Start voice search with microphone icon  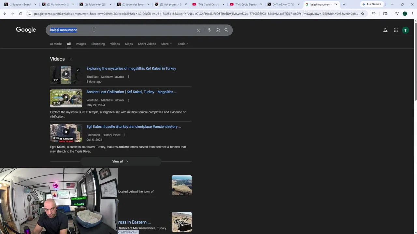click(x=209, y=30)
